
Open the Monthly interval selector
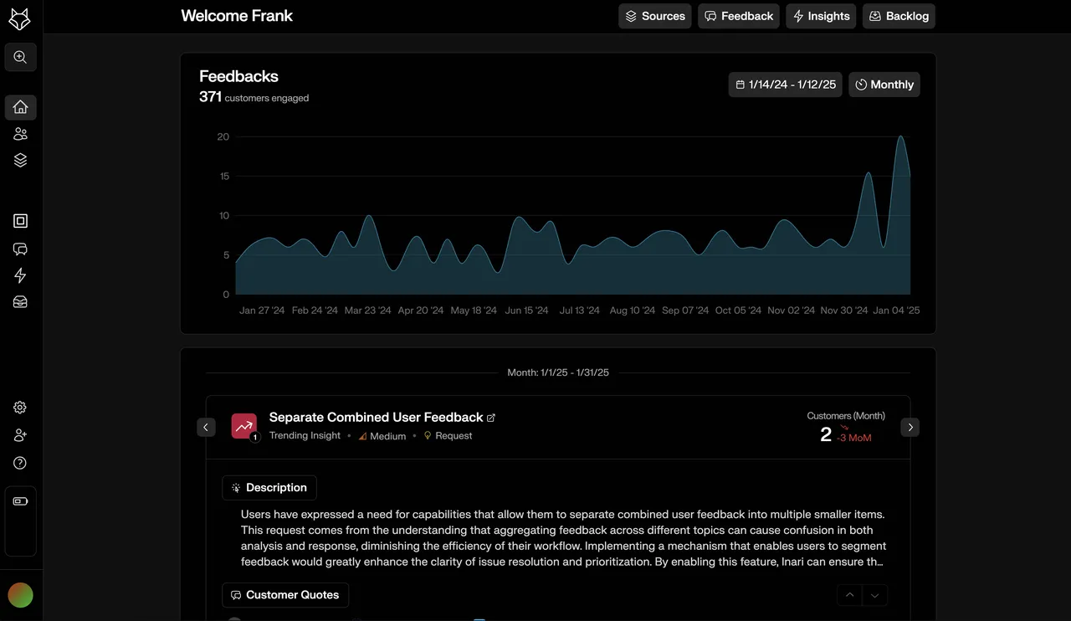point(884,85)
